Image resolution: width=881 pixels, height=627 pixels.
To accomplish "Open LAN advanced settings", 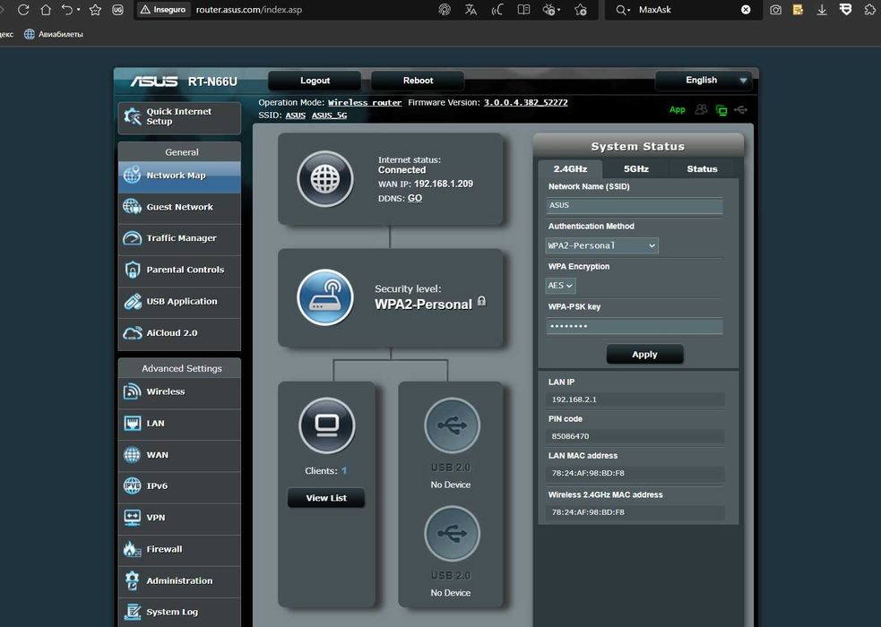I will click(179, 424).
